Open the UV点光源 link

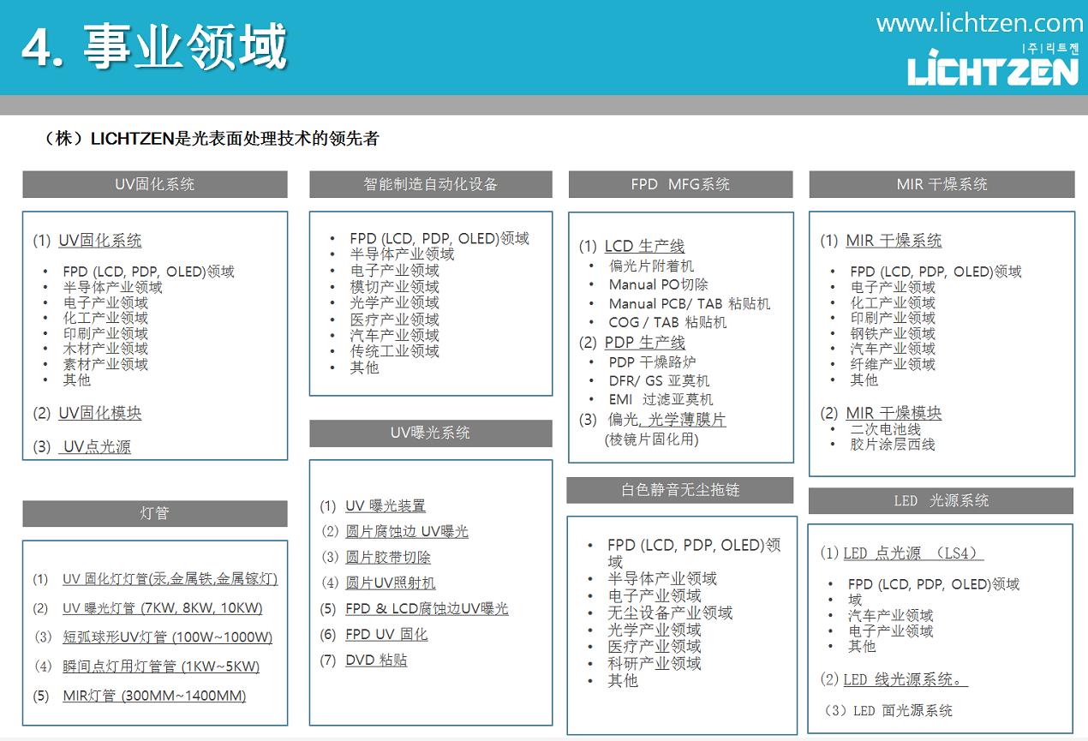point(97,446)
